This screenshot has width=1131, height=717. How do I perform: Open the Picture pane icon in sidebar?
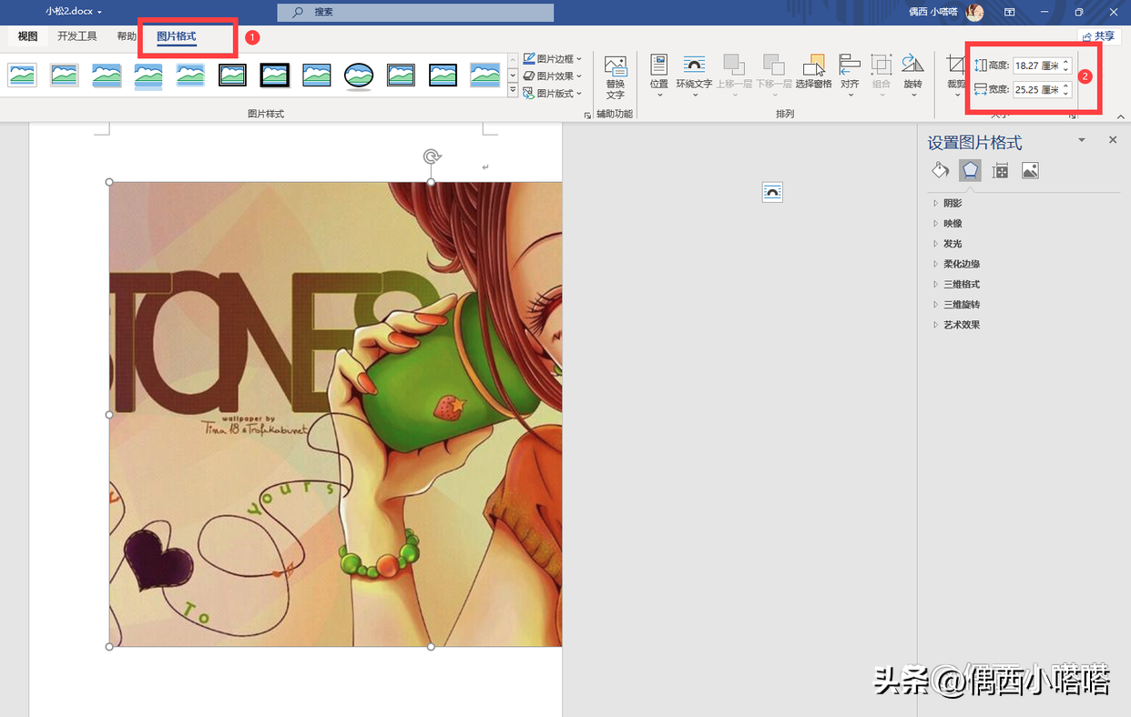[1030, 170]
